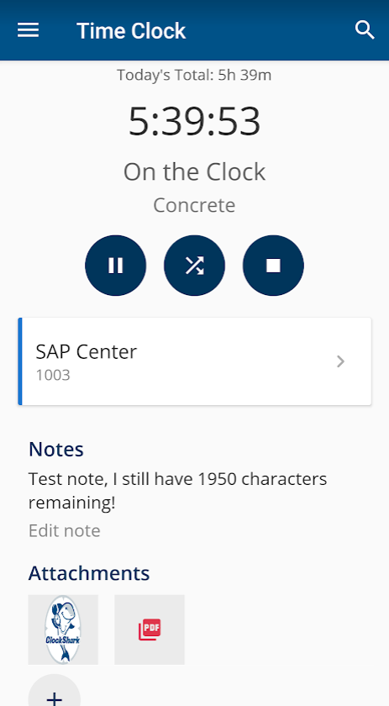Image resolution: width=389 pixels, height=706 pixels.
Task: Open the PDF attachment thumbnail
Action: [x=150, y=630]
